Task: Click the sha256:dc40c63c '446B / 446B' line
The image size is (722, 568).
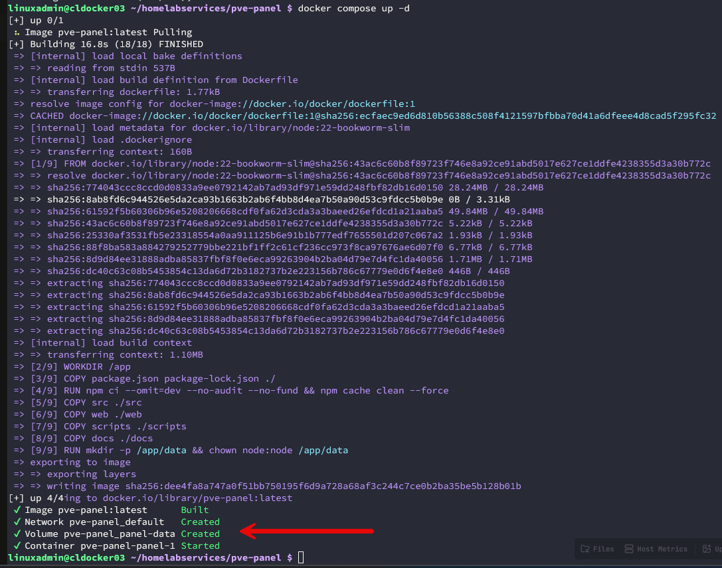Action: tap(262, 271)
